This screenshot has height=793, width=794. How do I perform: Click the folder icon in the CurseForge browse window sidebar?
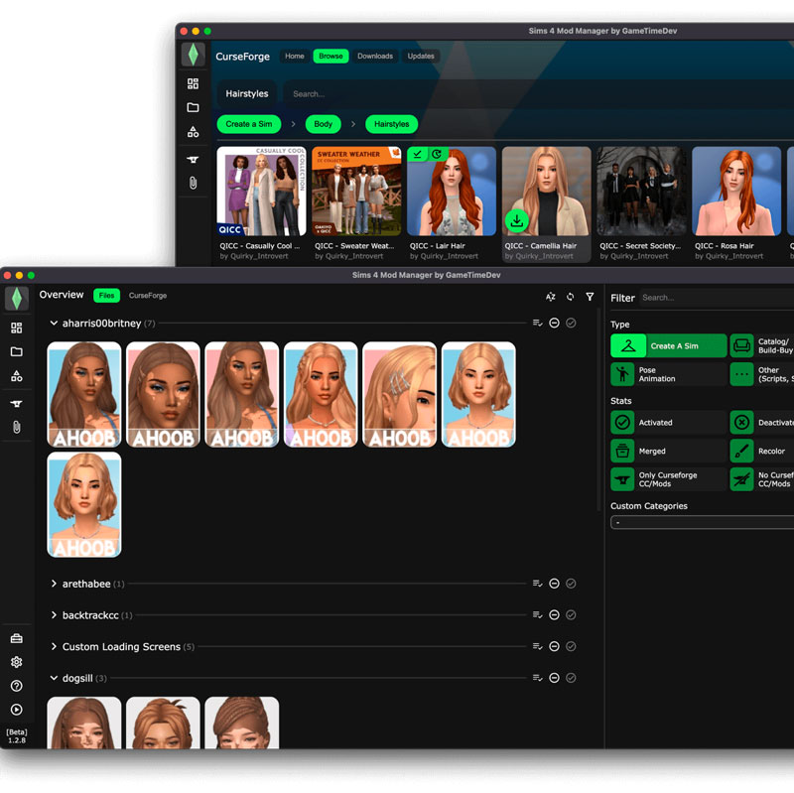(x=193, y=107)
